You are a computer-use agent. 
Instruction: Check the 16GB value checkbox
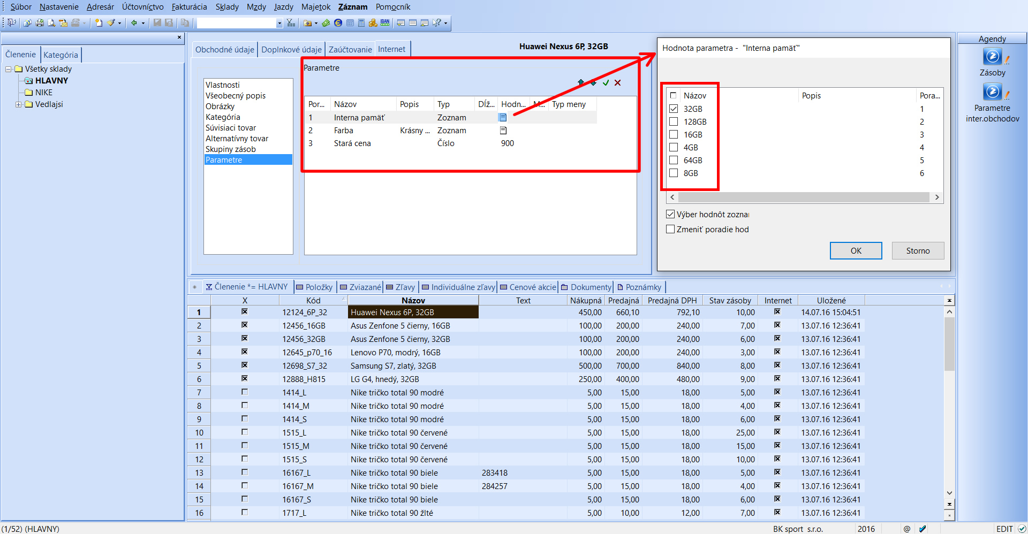pyautogui.click(x=674, y=134)
